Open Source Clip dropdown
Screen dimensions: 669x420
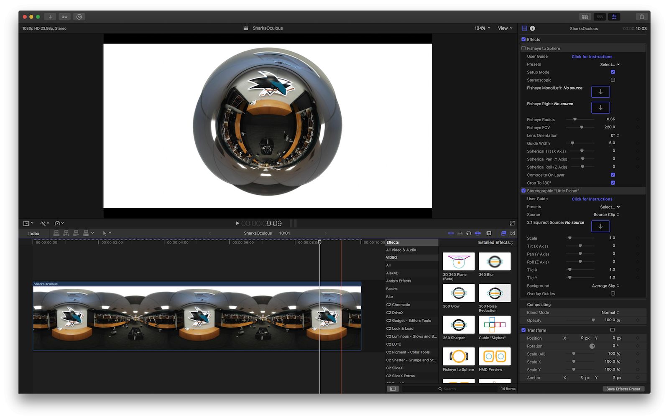click(606, 214)
